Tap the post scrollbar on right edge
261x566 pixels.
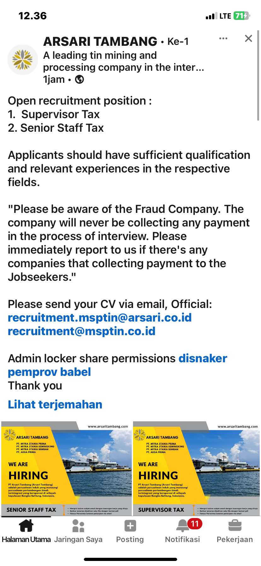point(258,76)
